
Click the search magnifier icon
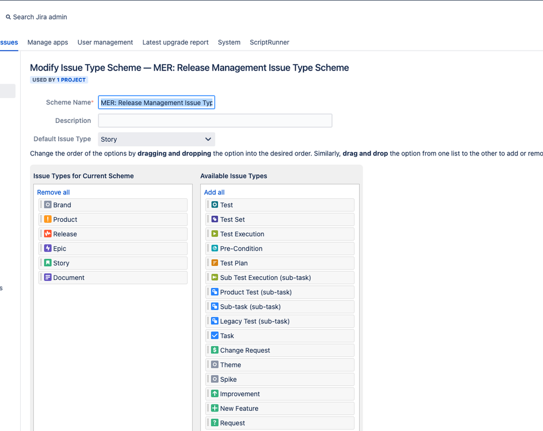point(8,17)
